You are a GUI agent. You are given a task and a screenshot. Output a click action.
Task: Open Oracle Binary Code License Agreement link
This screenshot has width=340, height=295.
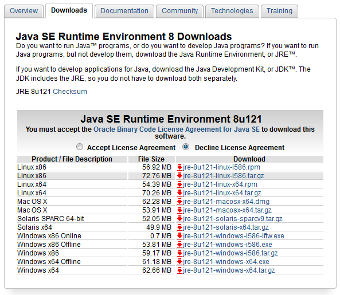(176, 129)
